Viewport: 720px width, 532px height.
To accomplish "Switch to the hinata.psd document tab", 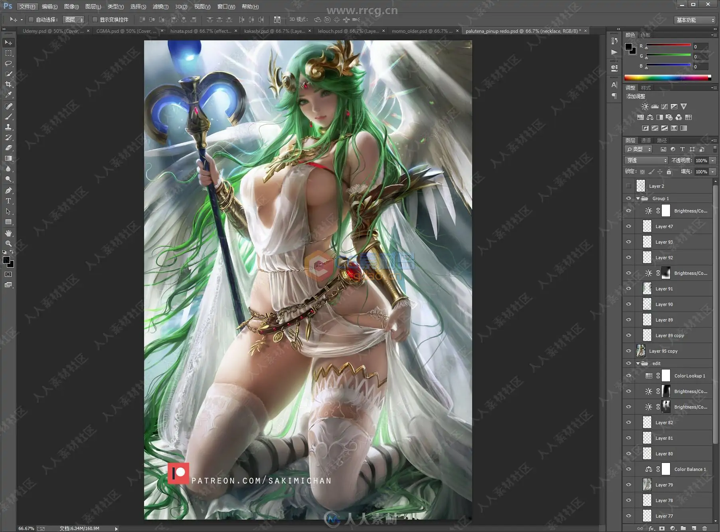I will point(200,31).
